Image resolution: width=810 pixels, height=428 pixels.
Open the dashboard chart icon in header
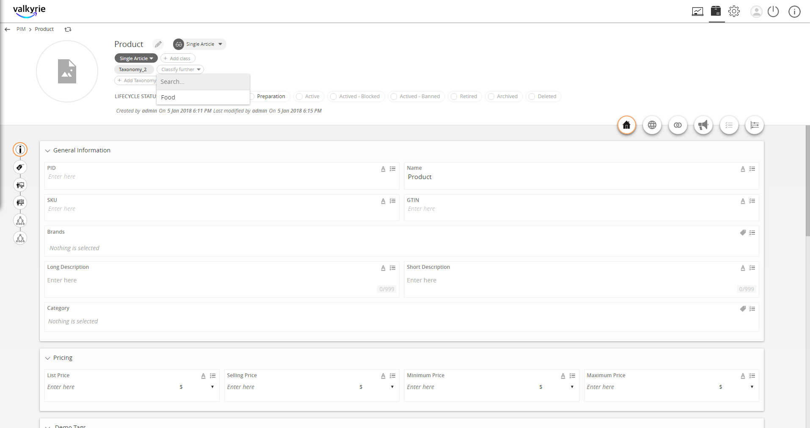(697, 11)
